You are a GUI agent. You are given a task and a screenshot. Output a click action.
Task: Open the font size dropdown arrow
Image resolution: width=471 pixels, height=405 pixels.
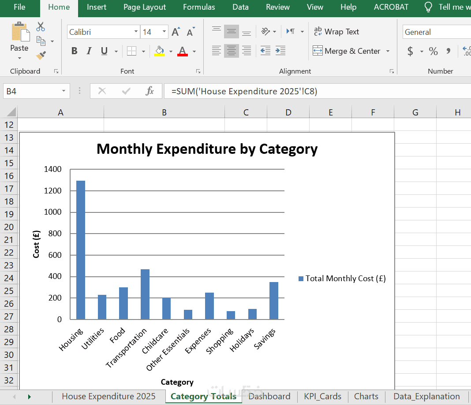pyautogui.click(x=164, y=32)
